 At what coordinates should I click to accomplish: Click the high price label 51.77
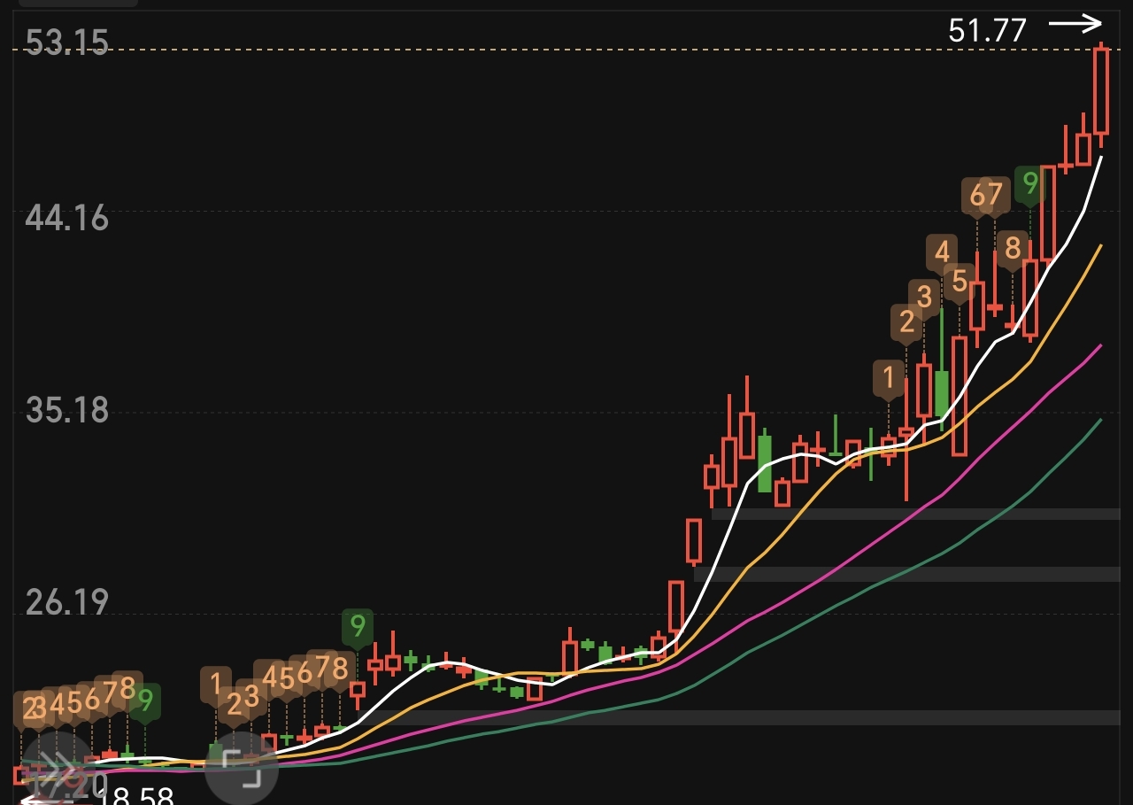(987, 31)
